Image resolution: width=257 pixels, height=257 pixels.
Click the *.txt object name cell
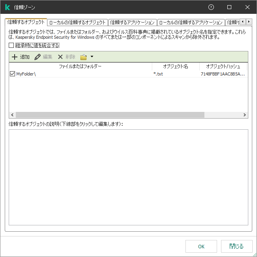tap(158, 74)
